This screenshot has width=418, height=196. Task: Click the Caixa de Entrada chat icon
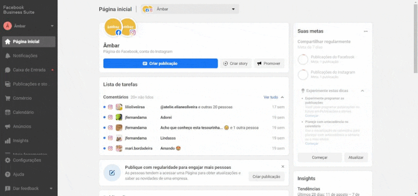pyautogui.click(x=8, y=70)
